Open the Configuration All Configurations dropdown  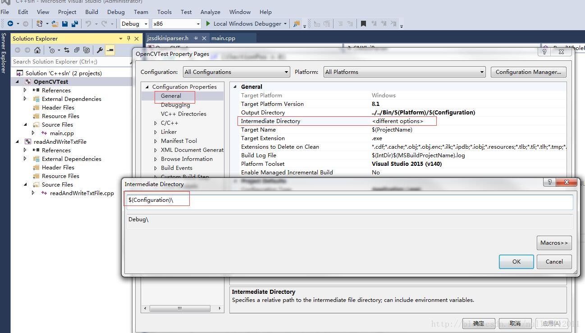236,72
